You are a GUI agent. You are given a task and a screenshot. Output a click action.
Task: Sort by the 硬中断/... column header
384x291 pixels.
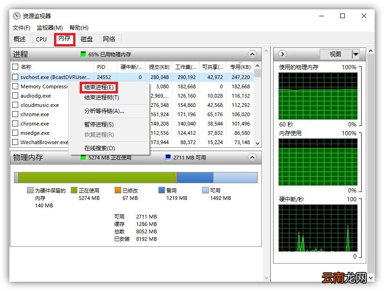[131, 67]
